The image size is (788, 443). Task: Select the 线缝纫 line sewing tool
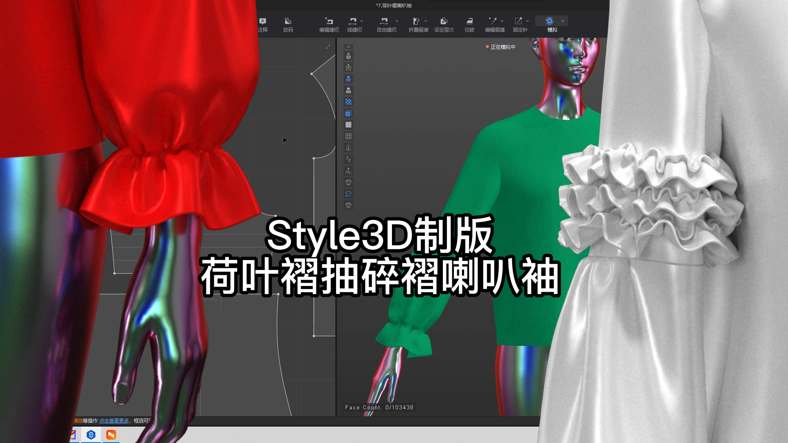click(x=354, y=25)
